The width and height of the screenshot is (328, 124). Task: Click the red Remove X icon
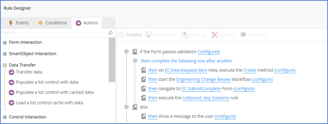[215, 35]
